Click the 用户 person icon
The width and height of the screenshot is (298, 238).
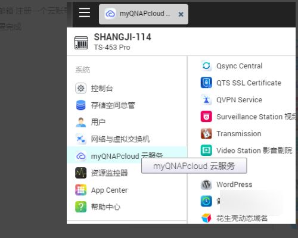pyautogui.click(x=80, y=122)
